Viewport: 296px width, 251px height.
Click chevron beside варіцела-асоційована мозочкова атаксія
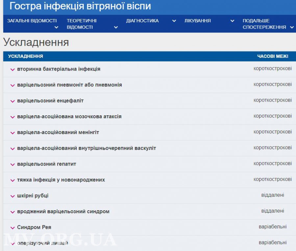(x=12, y=117)
